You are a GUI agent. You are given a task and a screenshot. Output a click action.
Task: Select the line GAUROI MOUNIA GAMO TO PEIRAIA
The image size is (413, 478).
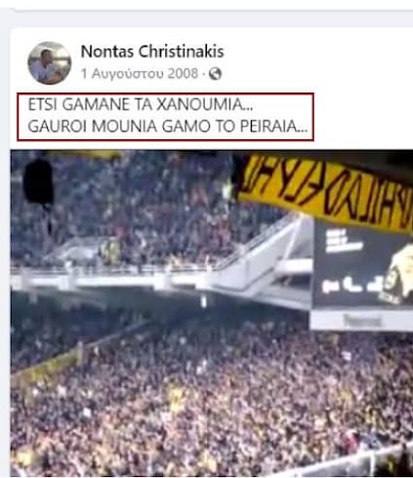[x=167, y=127]
